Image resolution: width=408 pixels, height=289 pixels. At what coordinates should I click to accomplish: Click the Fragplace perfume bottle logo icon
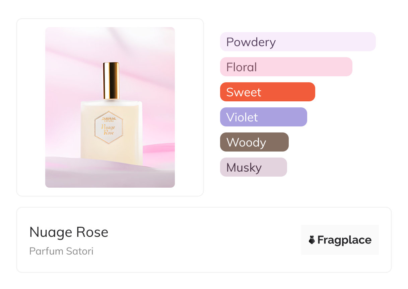click(x=312, y=240)
